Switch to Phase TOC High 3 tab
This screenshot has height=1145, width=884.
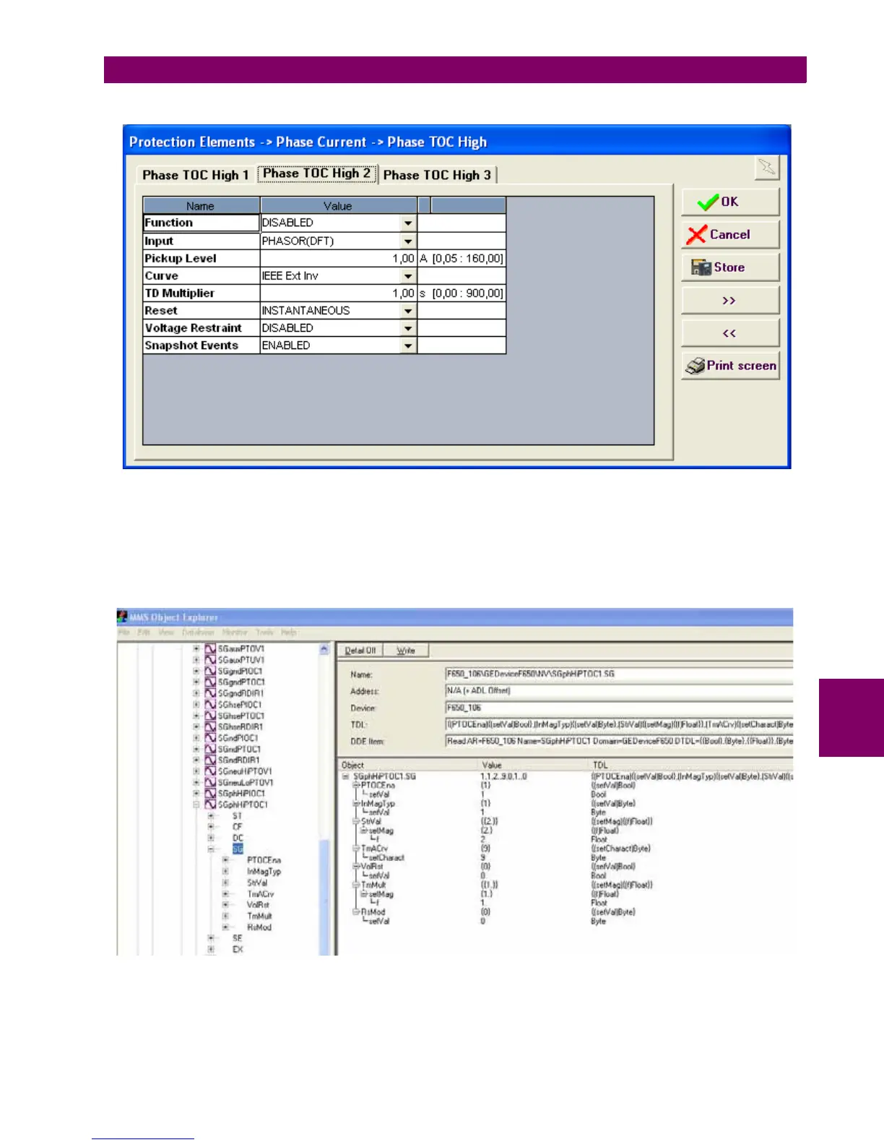click(437, 175)
